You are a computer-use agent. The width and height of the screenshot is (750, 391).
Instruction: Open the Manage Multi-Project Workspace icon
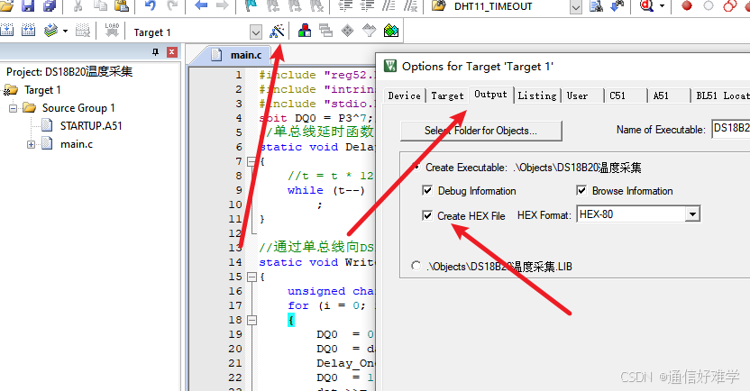[x=325, y=31]
